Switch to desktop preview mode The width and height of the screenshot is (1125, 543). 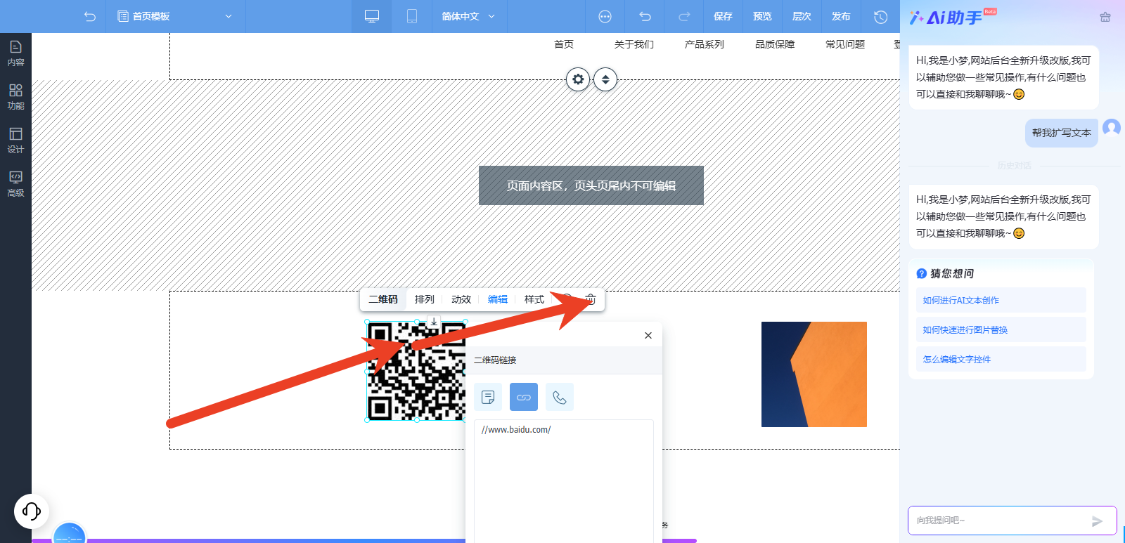pyautogui.click(x=372, y=16)
